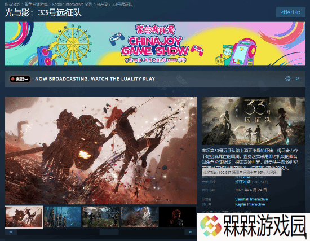Viewport: 310px width, 241px height.
Task: Open Kepler Interactive publisher link
Action: pos(250,204)
